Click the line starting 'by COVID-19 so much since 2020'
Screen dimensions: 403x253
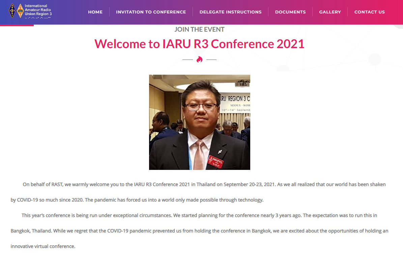click(137, 200)
